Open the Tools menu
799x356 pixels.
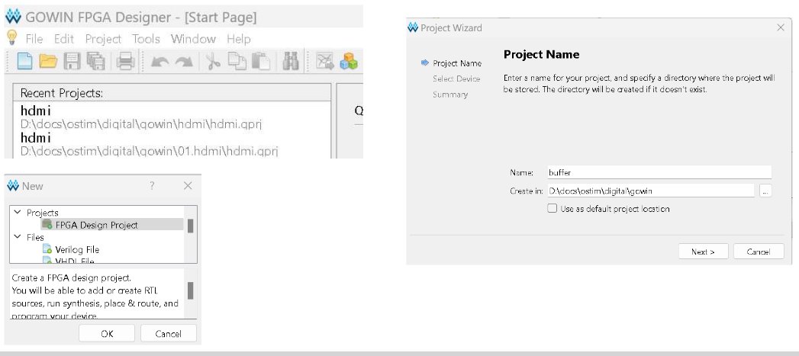point(146,39)
